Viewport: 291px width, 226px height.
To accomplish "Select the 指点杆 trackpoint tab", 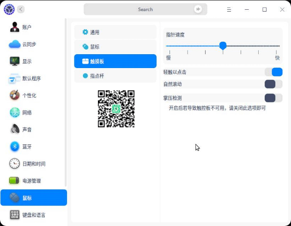I will [115, 75].
